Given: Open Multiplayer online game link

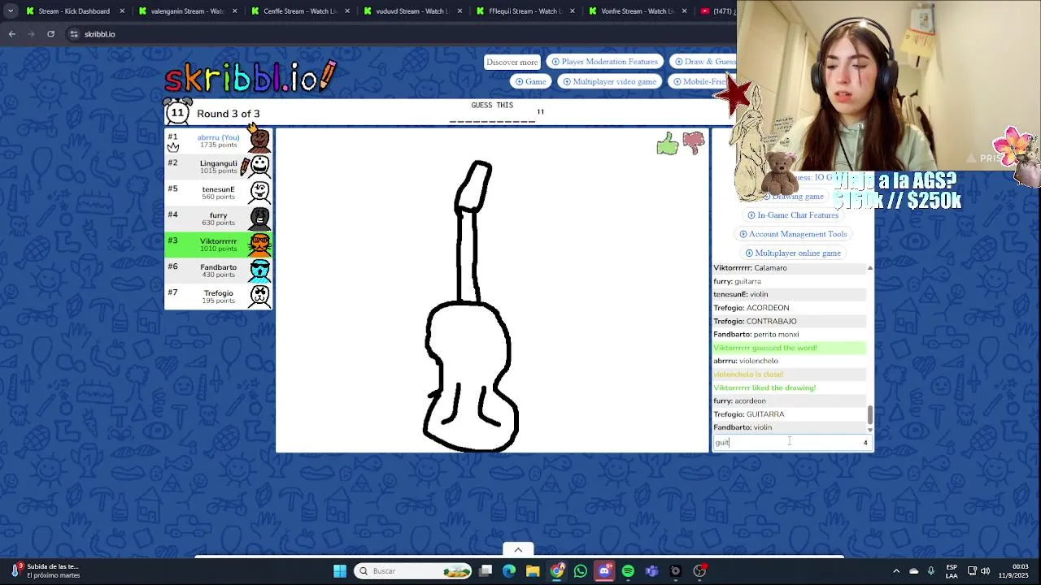Looking at the screenshot, I should coord(793,253).
